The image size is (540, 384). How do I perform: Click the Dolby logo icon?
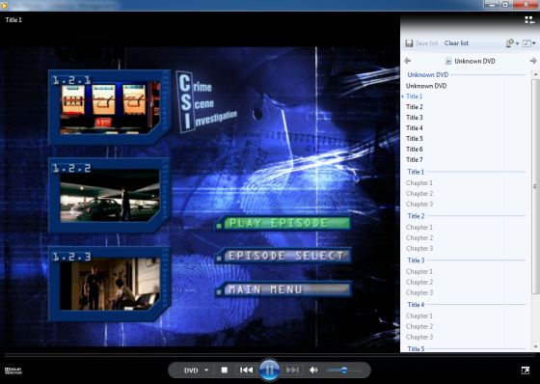13,370
